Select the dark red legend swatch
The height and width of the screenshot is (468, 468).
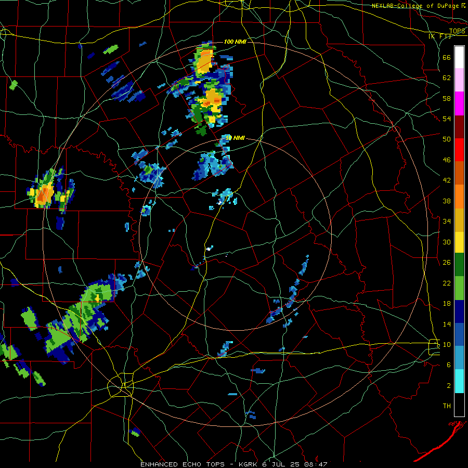point(459,126)
